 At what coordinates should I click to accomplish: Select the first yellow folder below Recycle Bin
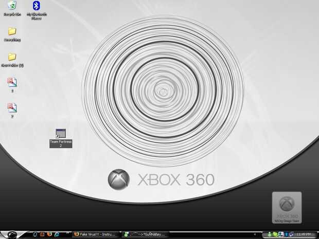12,34
